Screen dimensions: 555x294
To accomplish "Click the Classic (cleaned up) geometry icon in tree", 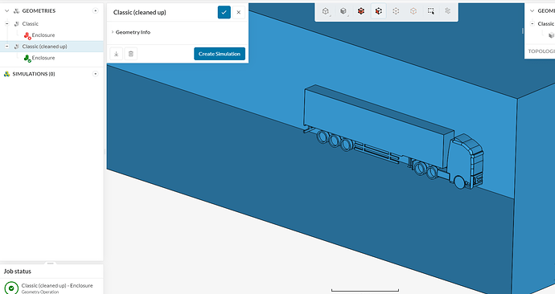I will point(16,47).
